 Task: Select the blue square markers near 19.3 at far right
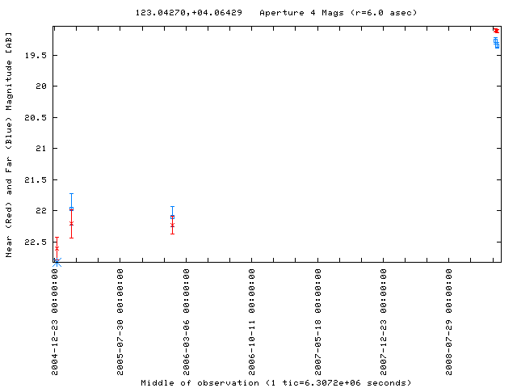coord(497,43)
